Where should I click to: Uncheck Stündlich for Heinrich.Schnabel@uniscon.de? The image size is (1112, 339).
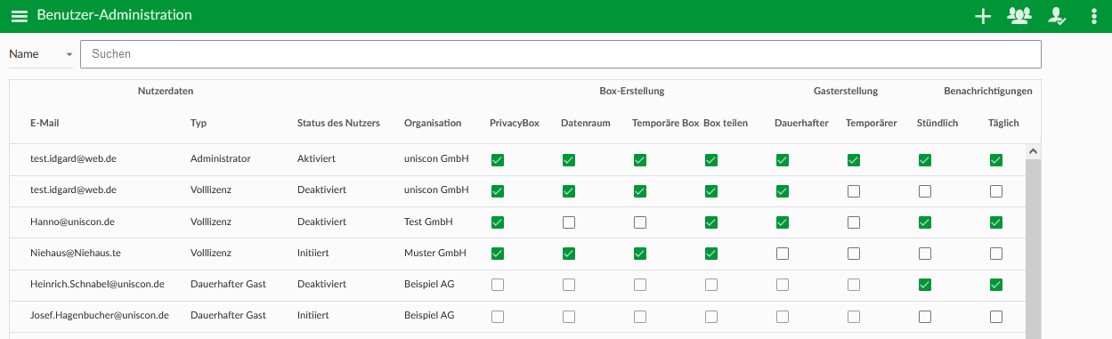coord(924,285)
